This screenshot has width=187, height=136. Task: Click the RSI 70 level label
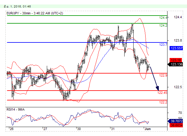click(x=180, y=113)
